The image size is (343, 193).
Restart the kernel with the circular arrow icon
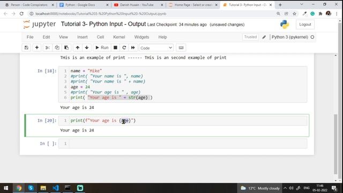point(124,48)
